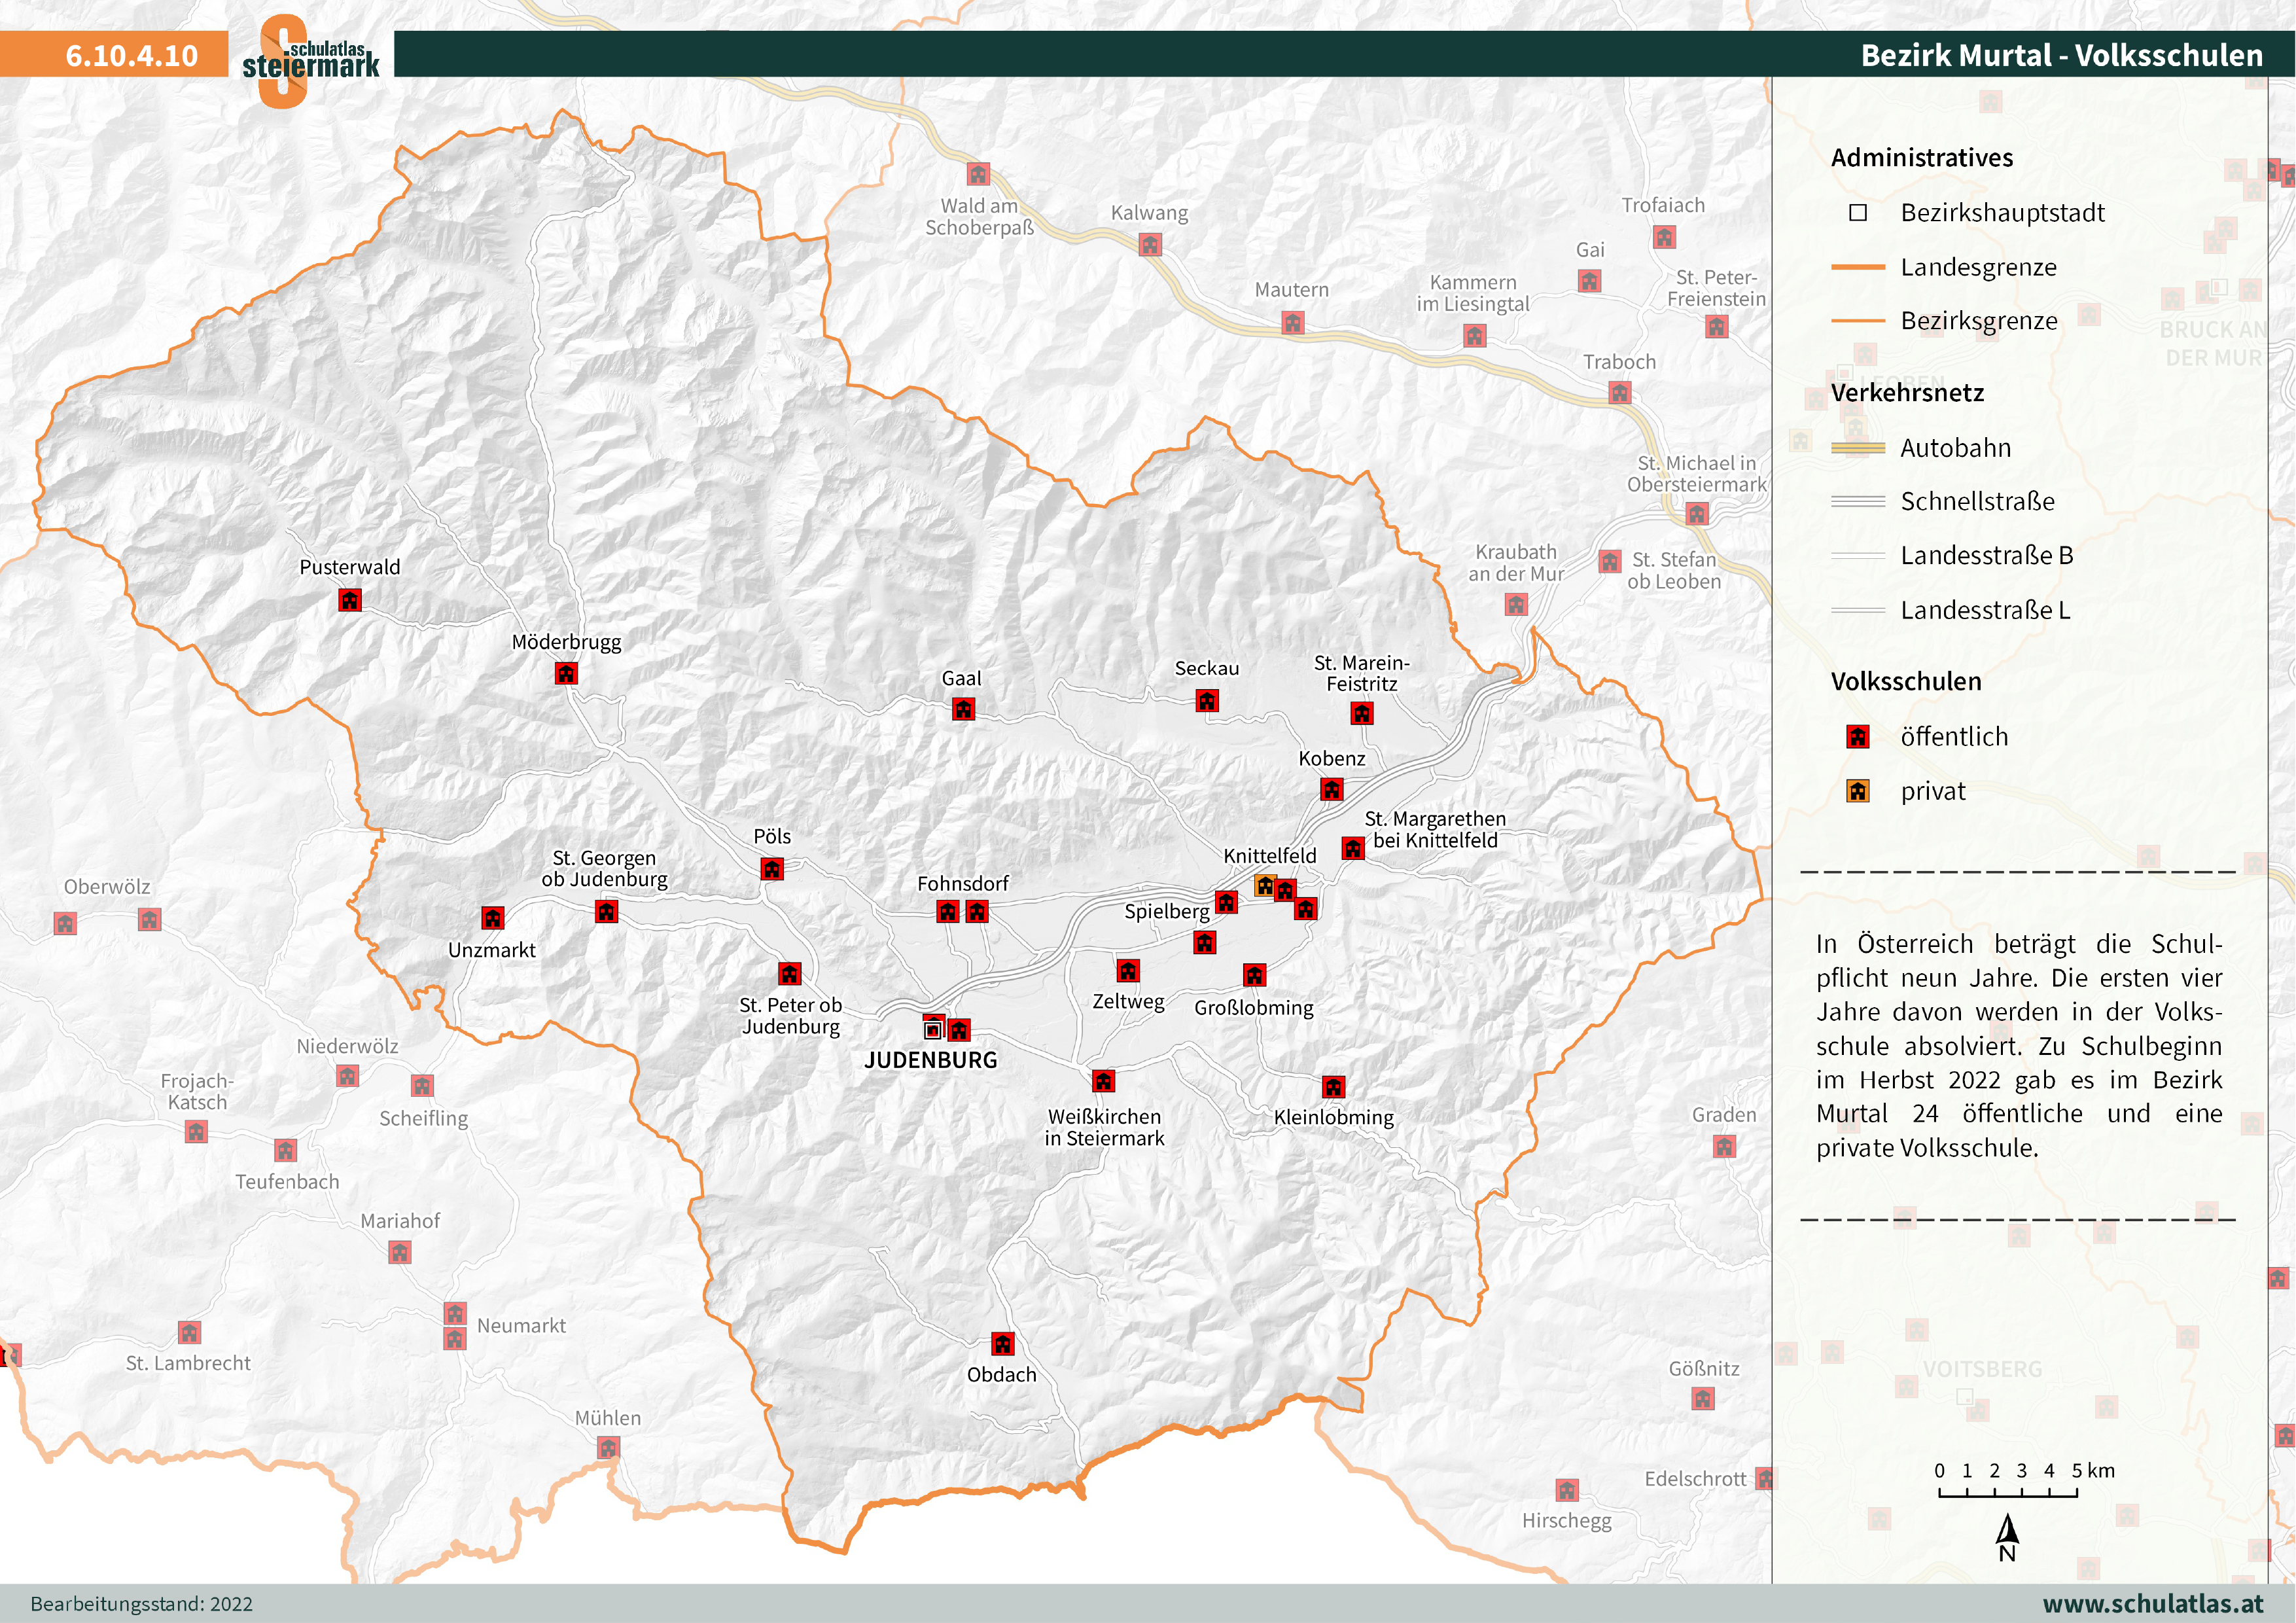Image resolution: width=2296 pixels, height=1623 pixels.
Task: Click the Seckau school marker
Action: click(1207, 701)
